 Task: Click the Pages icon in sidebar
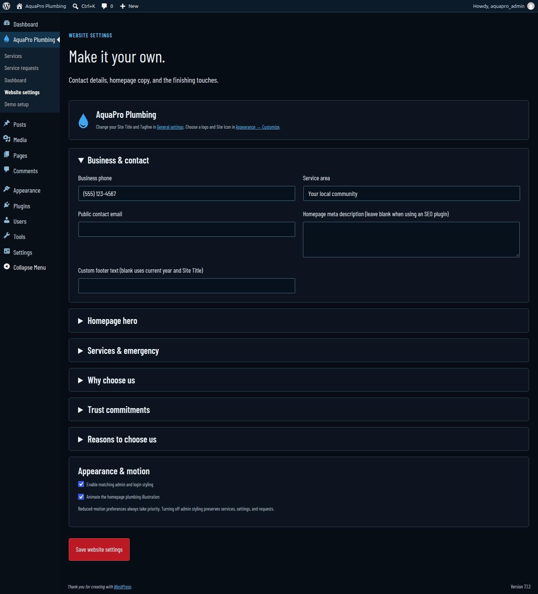(7, 155)
